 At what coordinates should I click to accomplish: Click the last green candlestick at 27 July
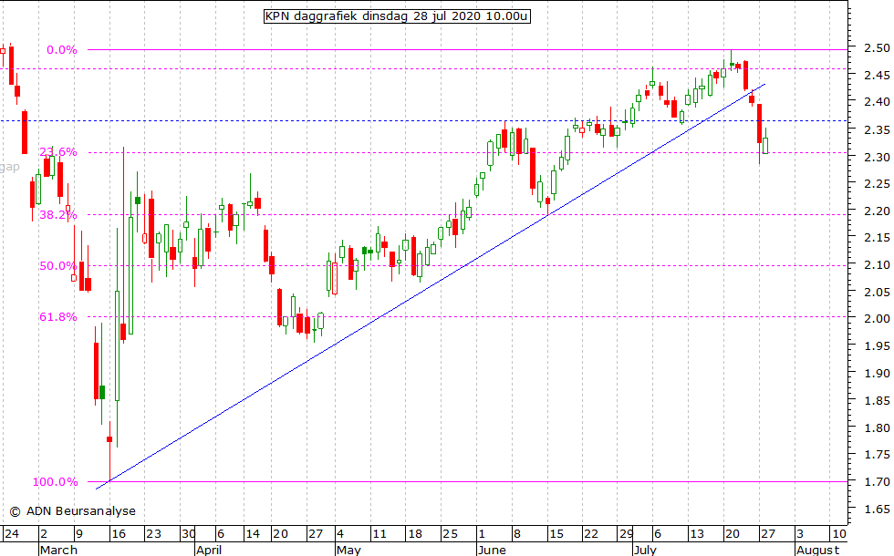pyautogui.click(x=765, y=145)
